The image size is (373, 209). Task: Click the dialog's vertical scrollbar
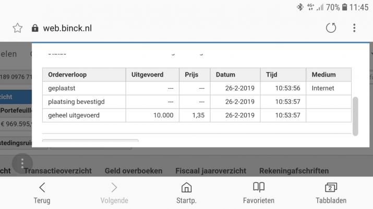[x=355, y=116]
